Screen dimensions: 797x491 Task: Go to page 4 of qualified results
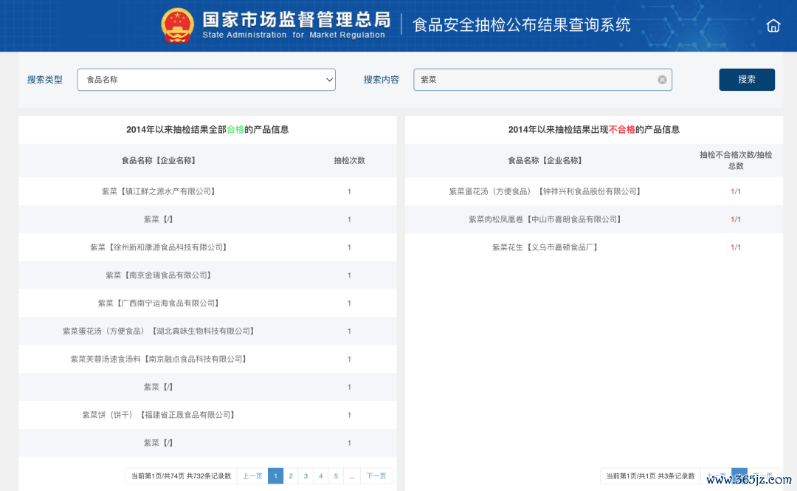[321, 476]
